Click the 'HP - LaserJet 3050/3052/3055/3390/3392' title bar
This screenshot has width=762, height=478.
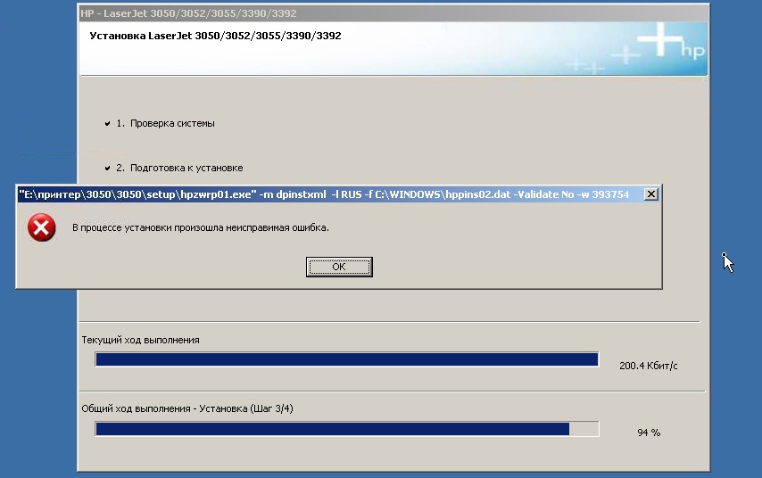click(393, 13)
